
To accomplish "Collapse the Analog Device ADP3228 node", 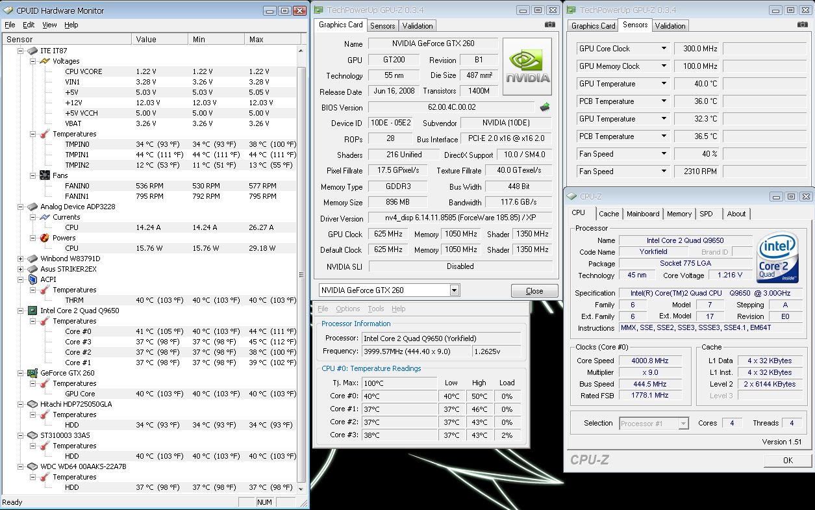I will [20, 207].
